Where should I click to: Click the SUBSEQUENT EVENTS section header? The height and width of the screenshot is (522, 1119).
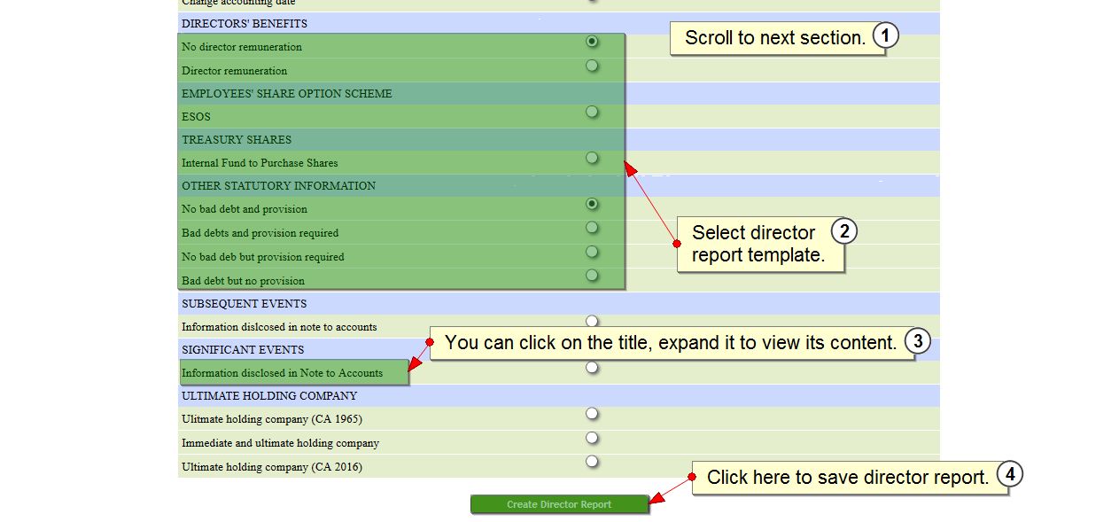(x=245, y=304)
